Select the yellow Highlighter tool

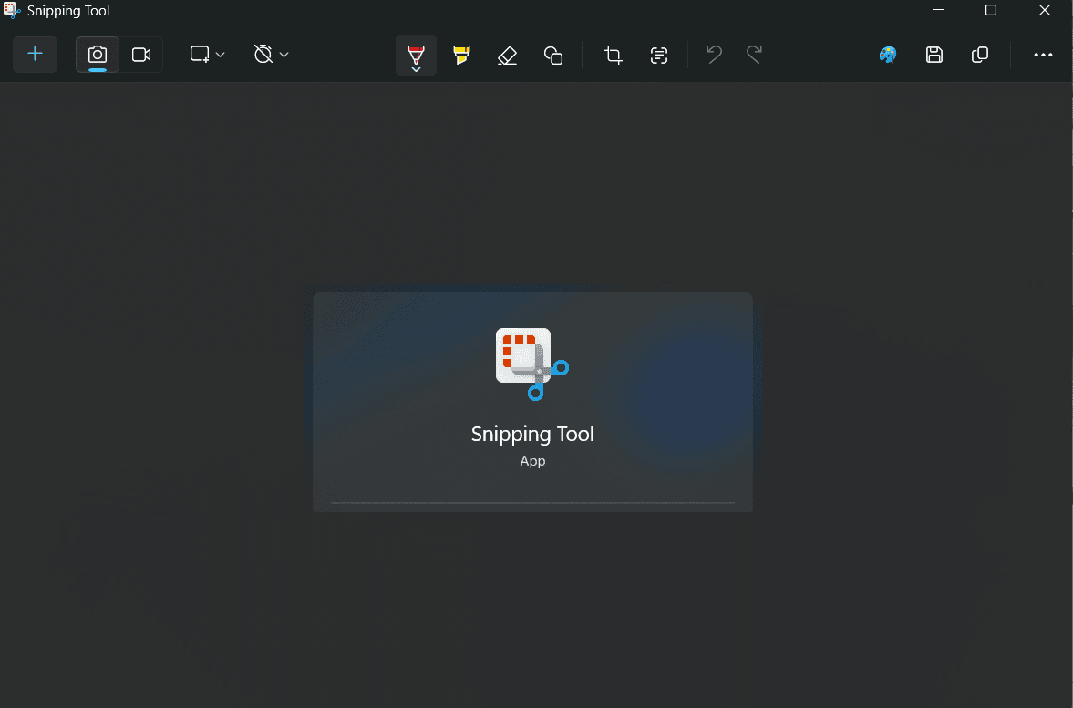(x=462, y=55)
